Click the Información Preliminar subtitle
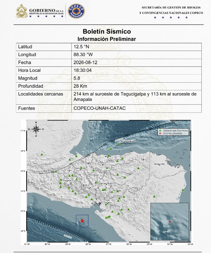This screenshot has height=253, width=211. pyautogui.click(x=107, y=39)
